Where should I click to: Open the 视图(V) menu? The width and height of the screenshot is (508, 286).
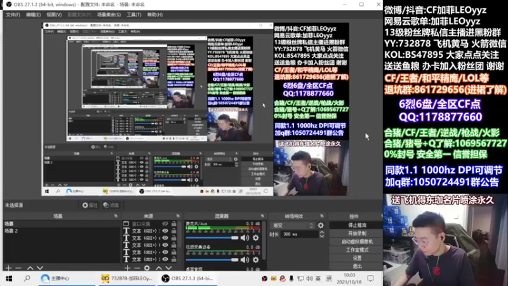tap(54, 15)
